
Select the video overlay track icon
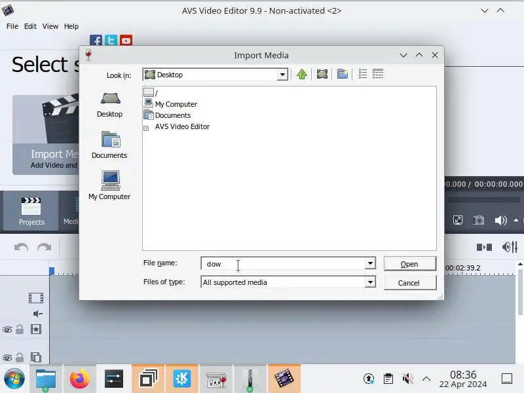coord(36,357)
